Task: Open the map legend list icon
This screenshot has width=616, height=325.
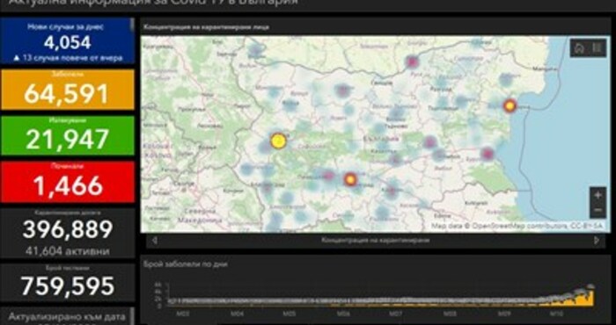Action: [x=598, y=48]
